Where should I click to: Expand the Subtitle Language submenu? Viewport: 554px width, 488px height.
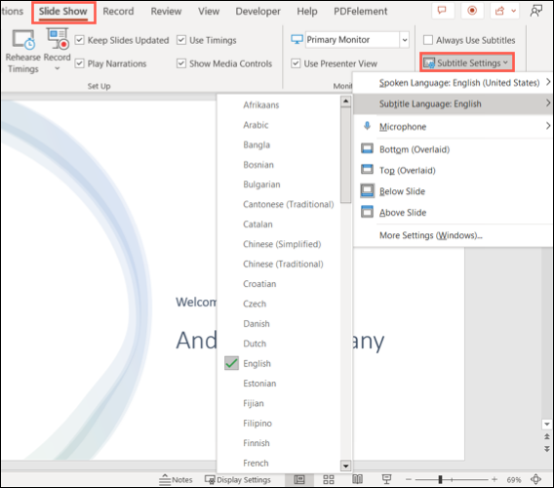coord(548,102)
